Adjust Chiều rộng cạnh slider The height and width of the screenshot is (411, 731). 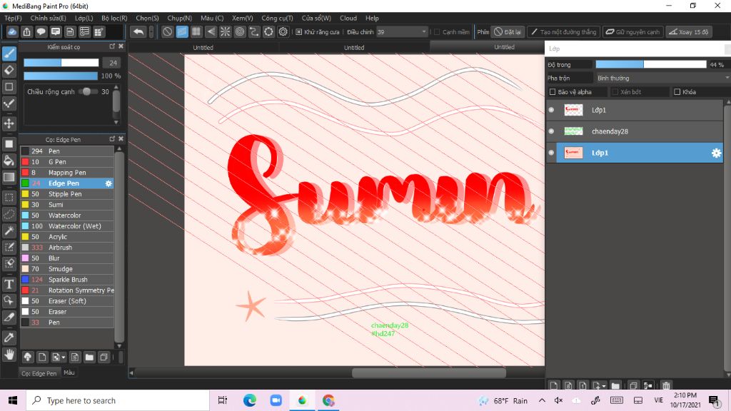pyautogui.click(x=88, y=91)
